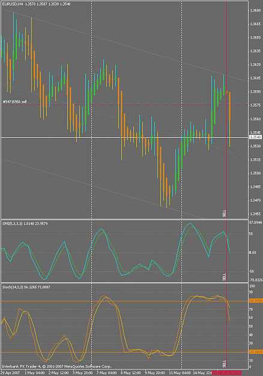Image resolution: width=263 pixels, height=376 pixels.
Task: Click the 11 May 04:00 time label
Action: [x=180, y=373]
